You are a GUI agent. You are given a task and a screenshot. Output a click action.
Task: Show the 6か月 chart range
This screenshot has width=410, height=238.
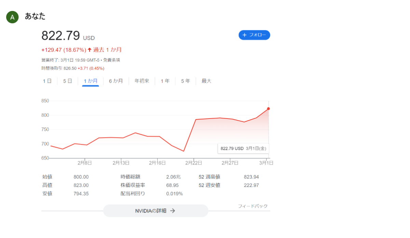(x=116, y=81)
